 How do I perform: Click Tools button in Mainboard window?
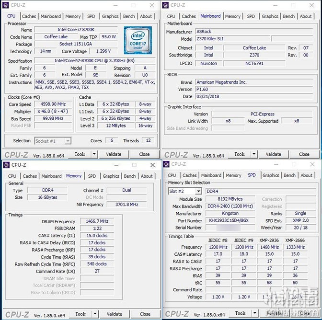click(x=240, y=154)
